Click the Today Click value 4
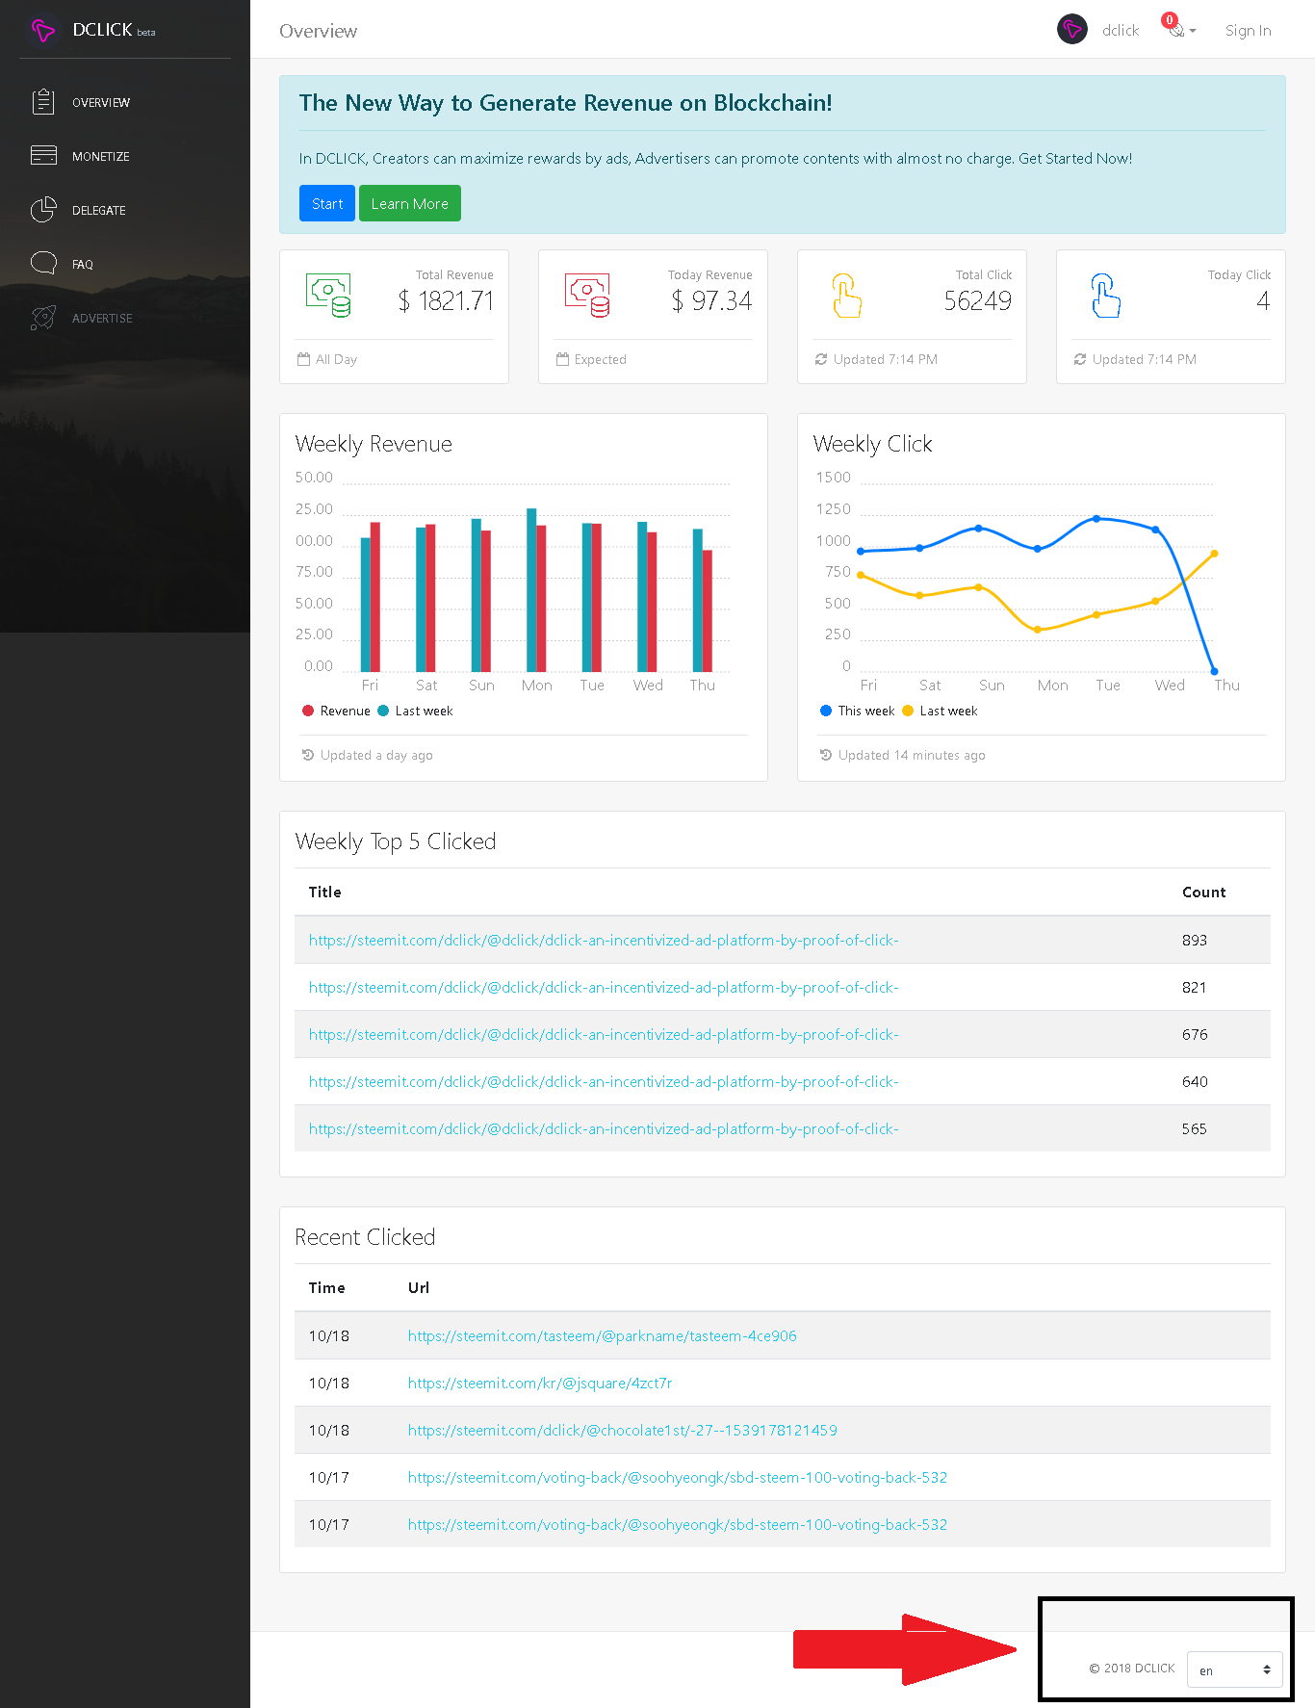This screenshot has height=1708, width=1315. (1263, 301)
